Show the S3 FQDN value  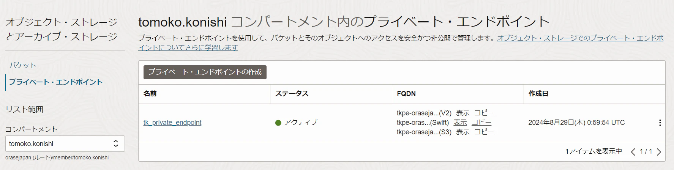pos(462,132)
